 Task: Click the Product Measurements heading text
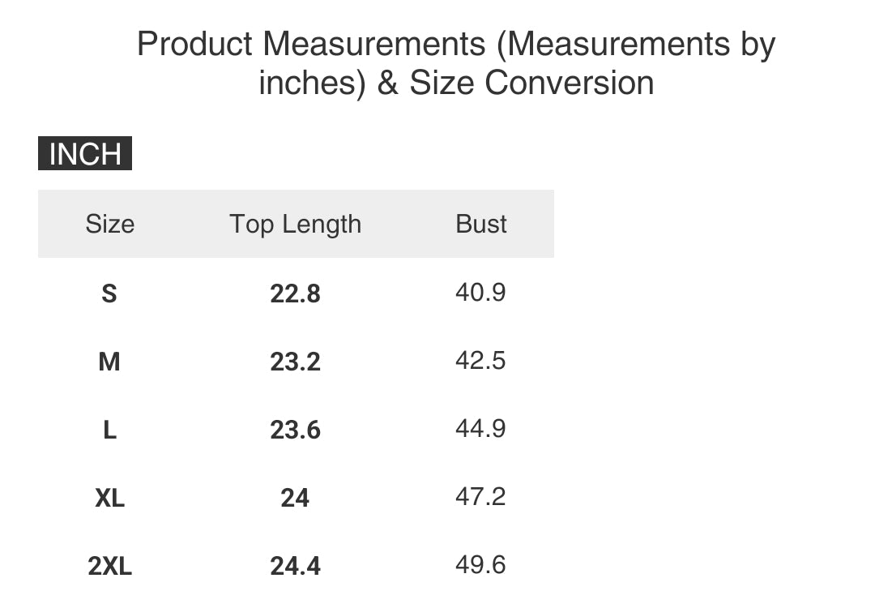[456, 63]
